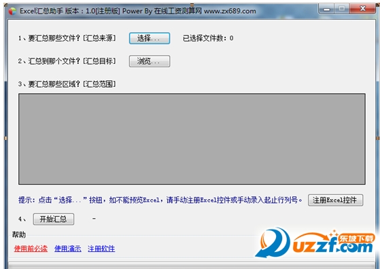Follow the 注册软件 link
The width and height of the screenshot is (380, 269).
click(101, 249)
